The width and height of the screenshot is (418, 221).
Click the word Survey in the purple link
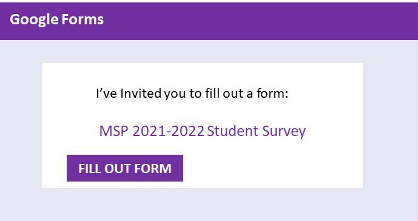tap(284, 132)
